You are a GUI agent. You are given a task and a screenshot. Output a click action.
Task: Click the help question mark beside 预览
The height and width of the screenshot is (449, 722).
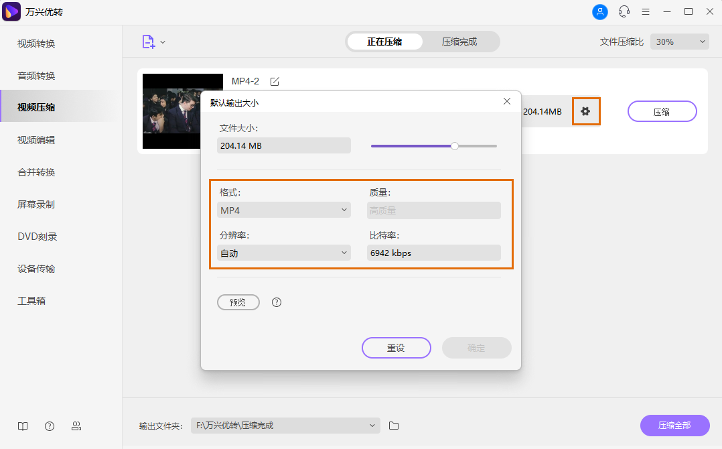(x=276, y=302)
